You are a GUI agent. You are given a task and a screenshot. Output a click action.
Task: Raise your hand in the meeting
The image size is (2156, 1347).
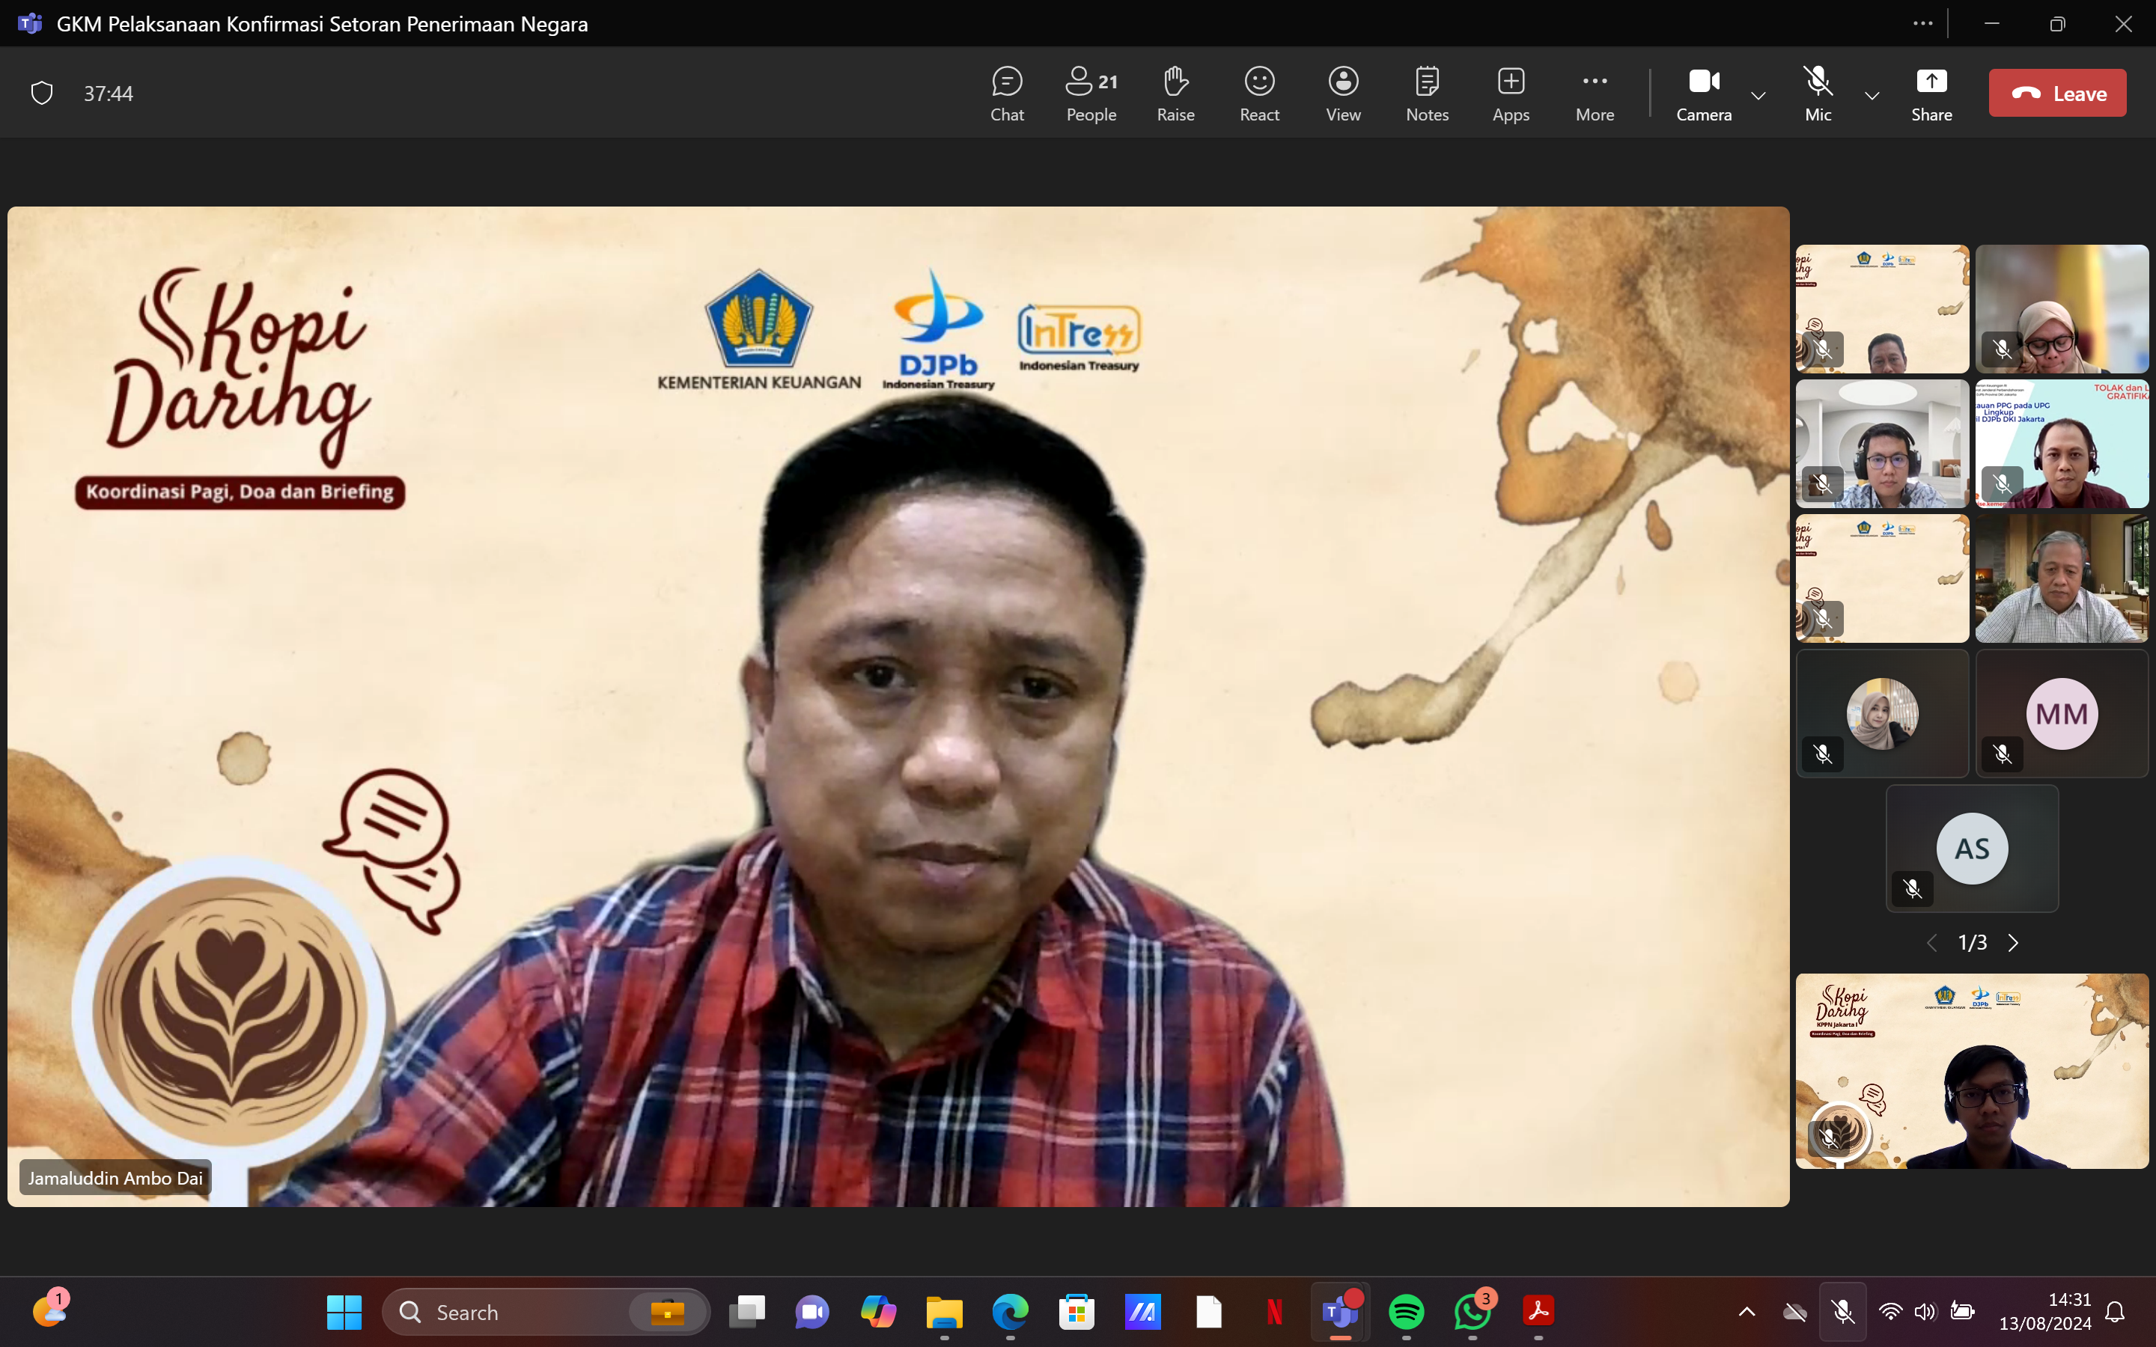(1175, 94)
